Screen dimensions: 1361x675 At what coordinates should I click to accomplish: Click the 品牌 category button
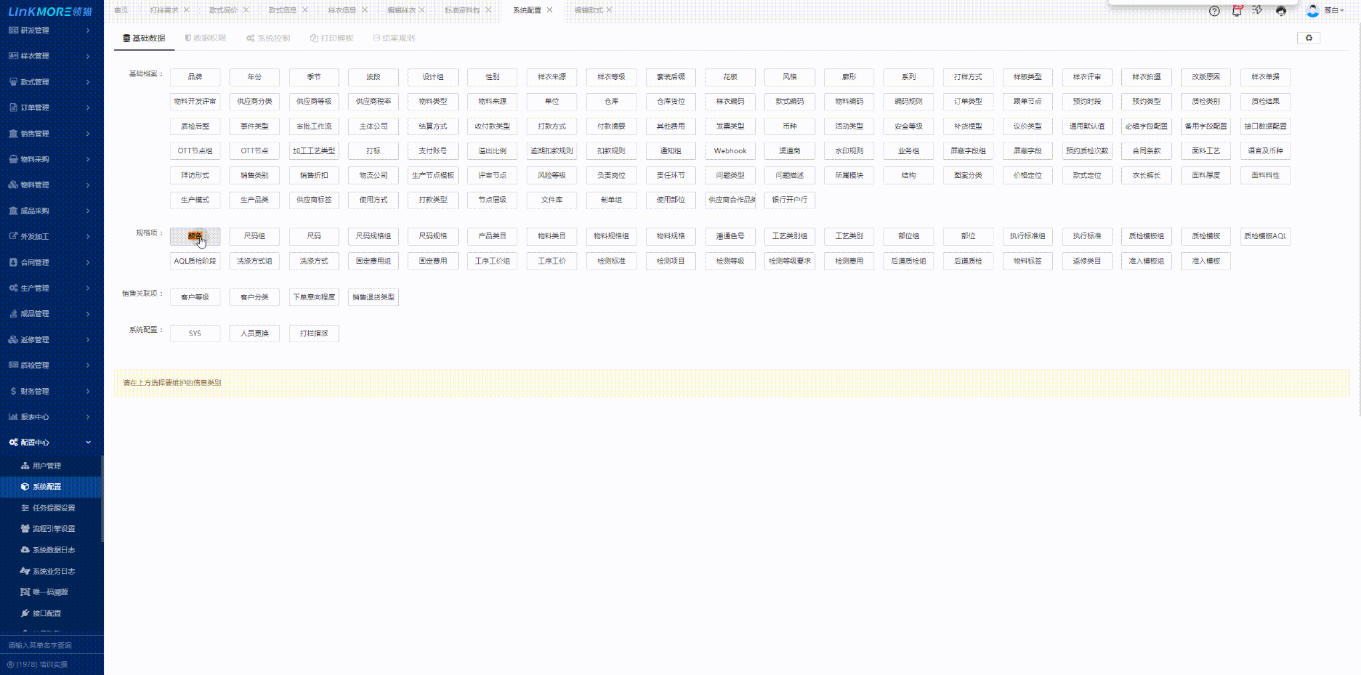pos(194,77)
